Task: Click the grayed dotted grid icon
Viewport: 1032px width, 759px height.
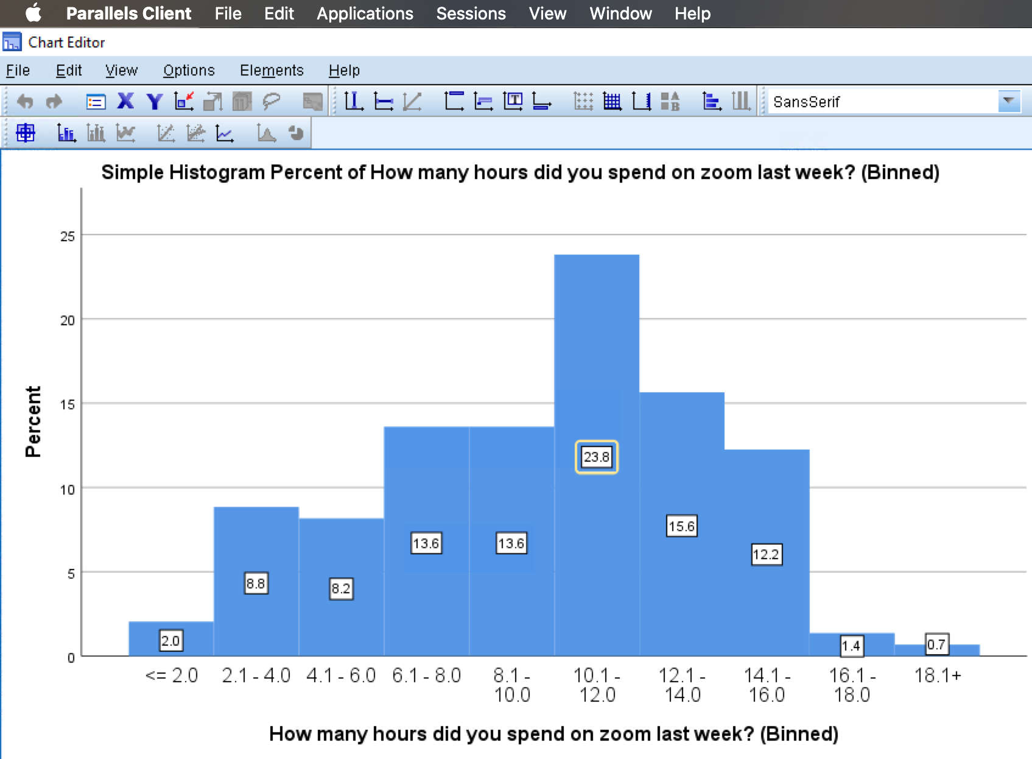Action: (583, 101)
